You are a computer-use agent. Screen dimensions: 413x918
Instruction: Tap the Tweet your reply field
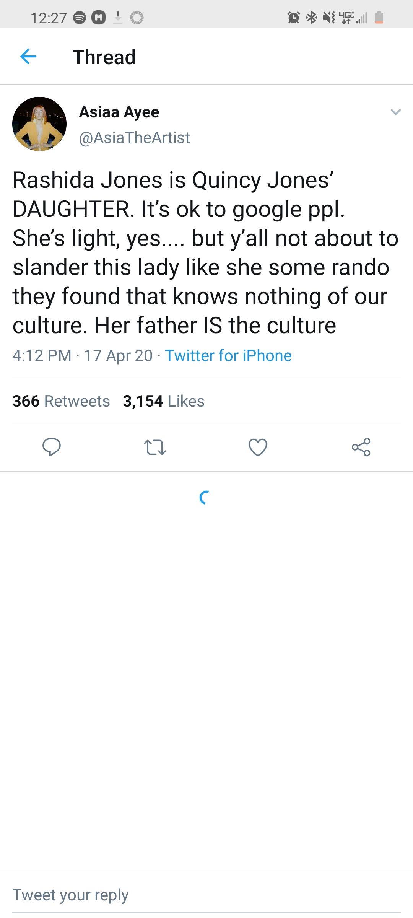pyautogui.click(x=206, y=895)
